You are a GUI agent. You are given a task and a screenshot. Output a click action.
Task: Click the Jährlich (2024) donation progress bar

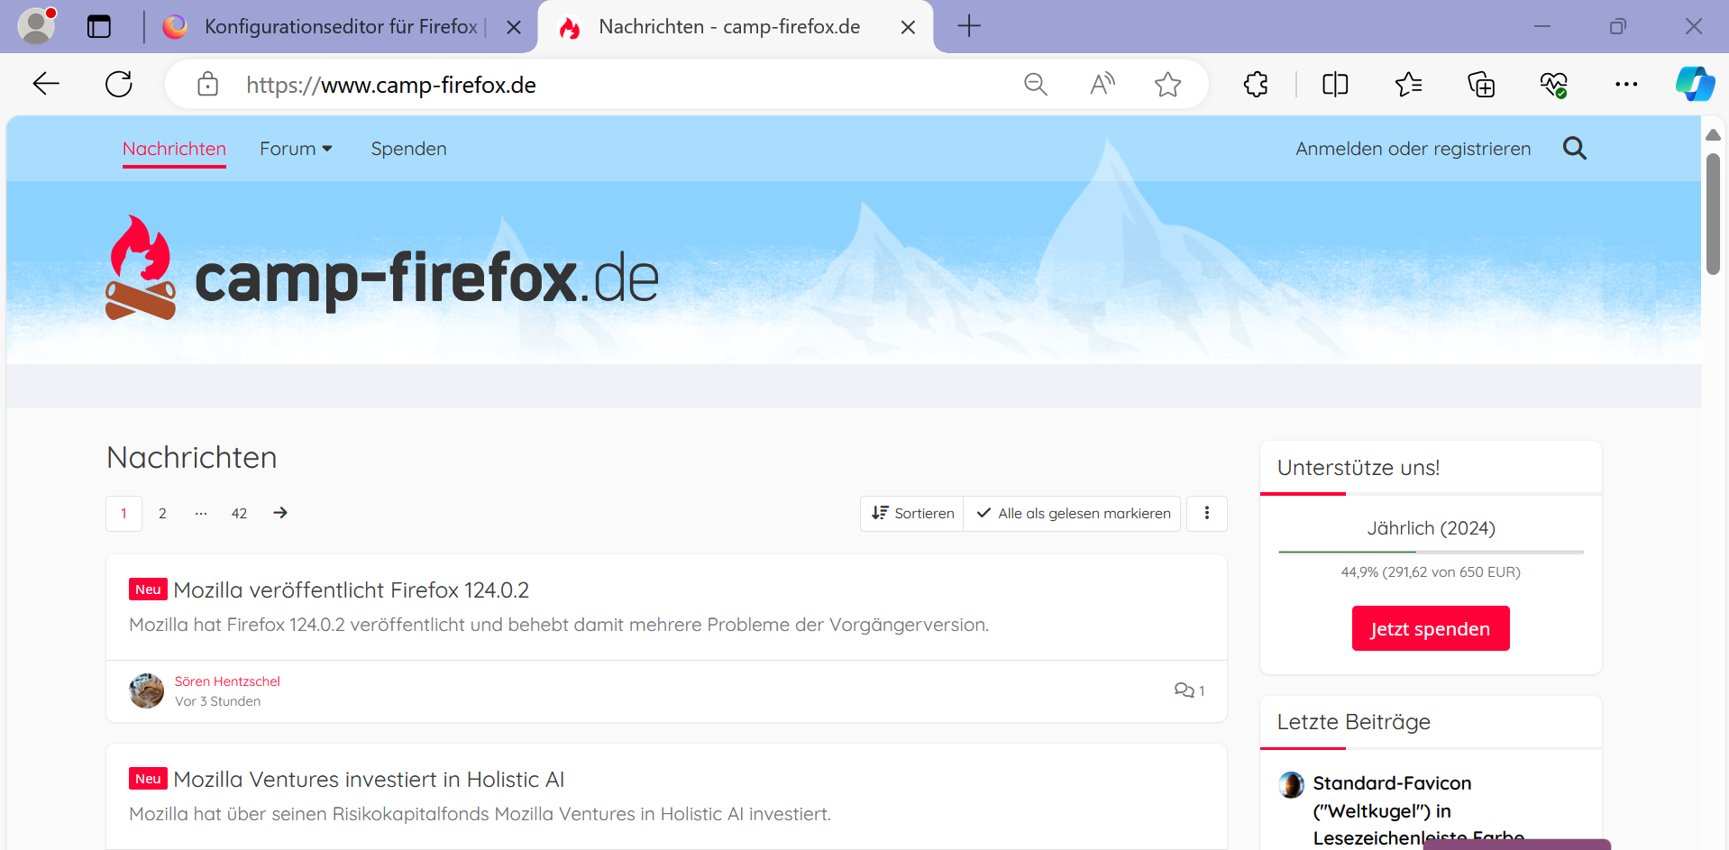click(1431, 552)
